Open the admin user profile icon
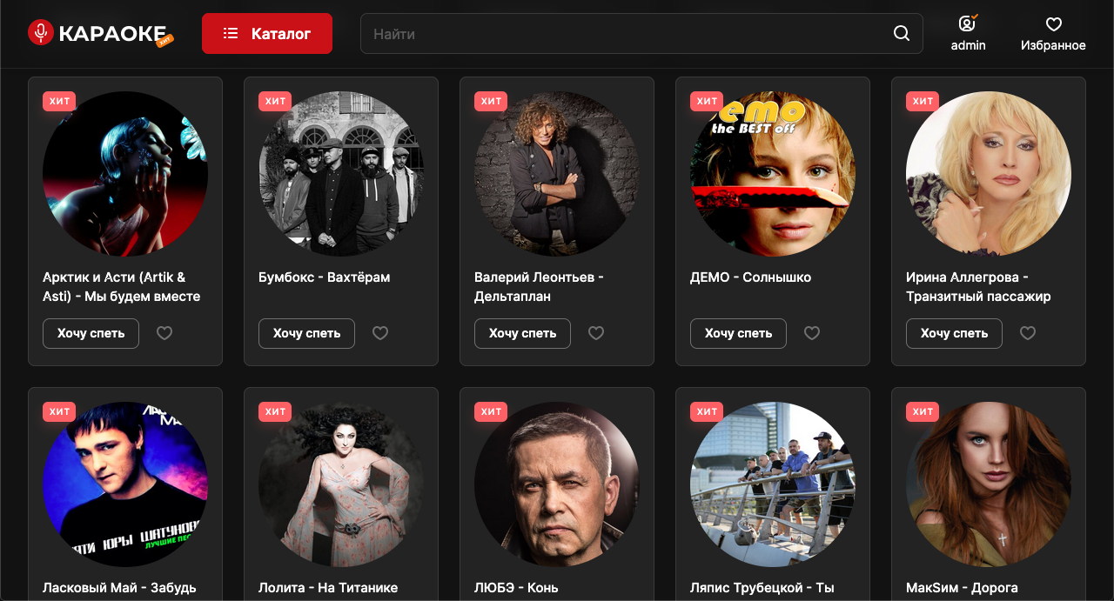The image size is (1114, 601). click(968, 23)
